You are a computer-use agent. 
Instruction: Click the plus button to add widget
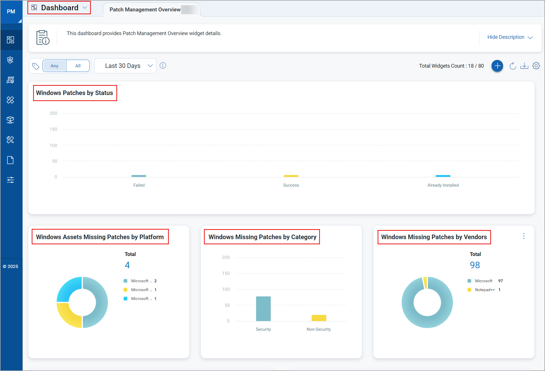497,66
